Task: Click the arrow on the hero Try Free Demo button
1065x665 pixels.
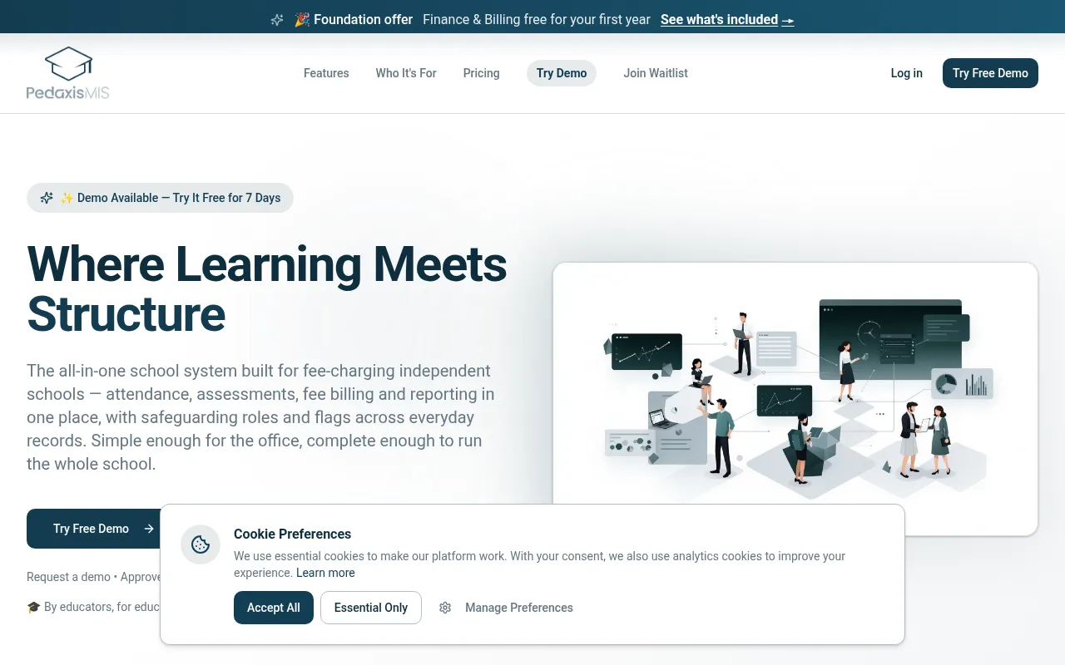Action: [x=149, y=529]
